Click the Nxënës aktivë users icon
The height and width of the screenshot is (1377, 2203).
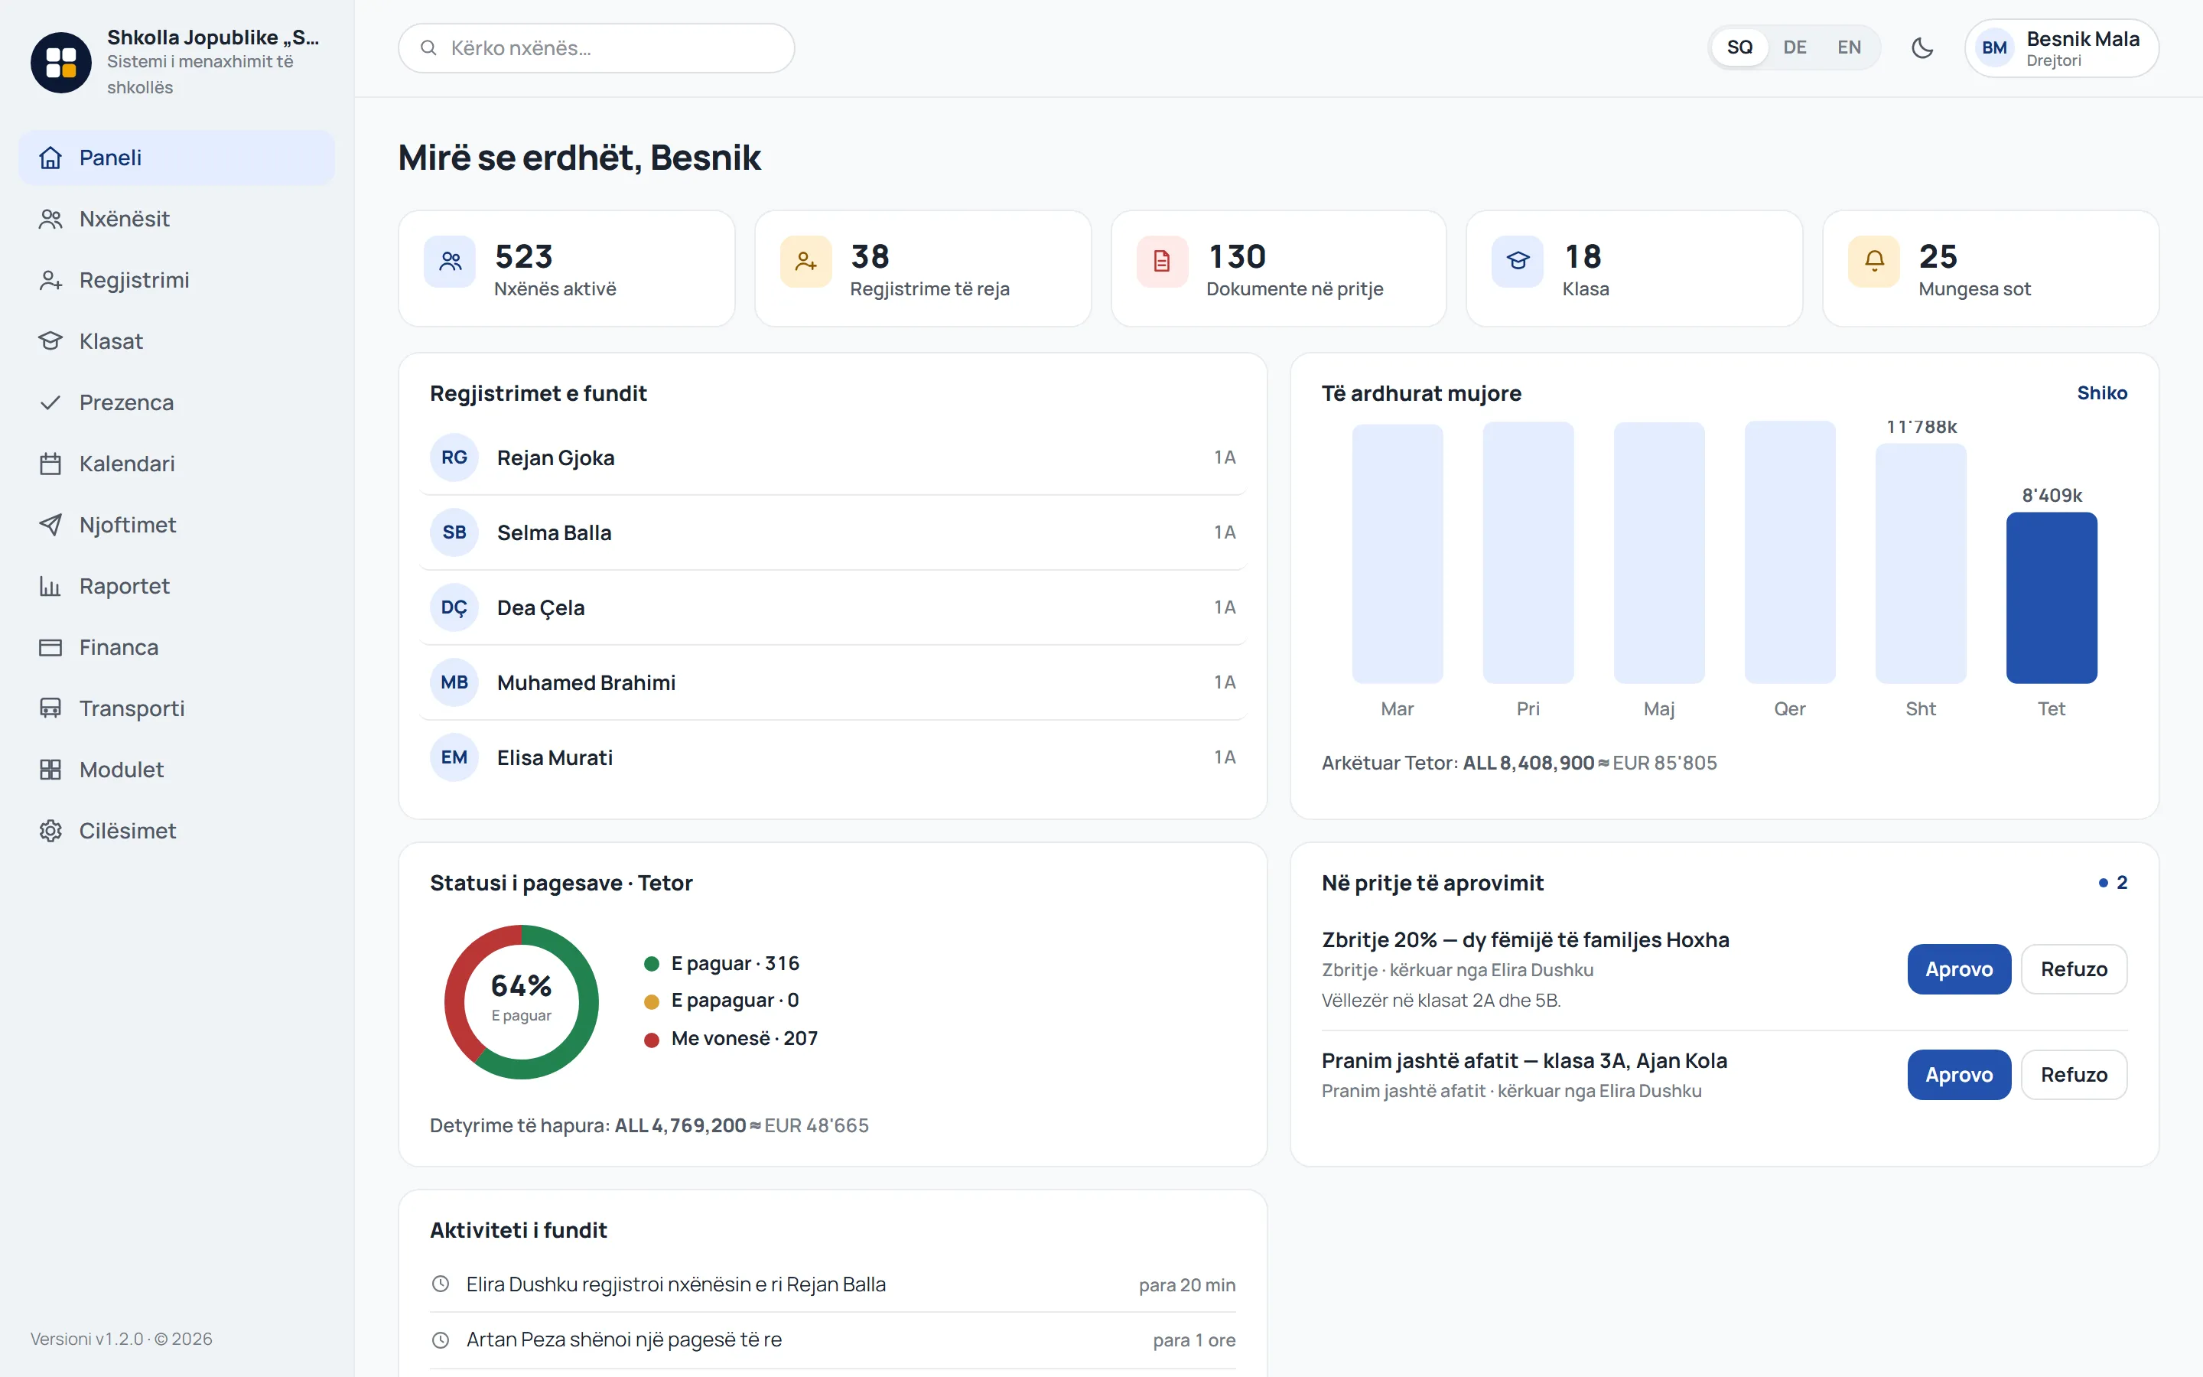[450, 262]
